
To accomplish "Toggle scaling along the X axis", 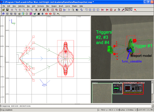I will [x=90, y=10].
